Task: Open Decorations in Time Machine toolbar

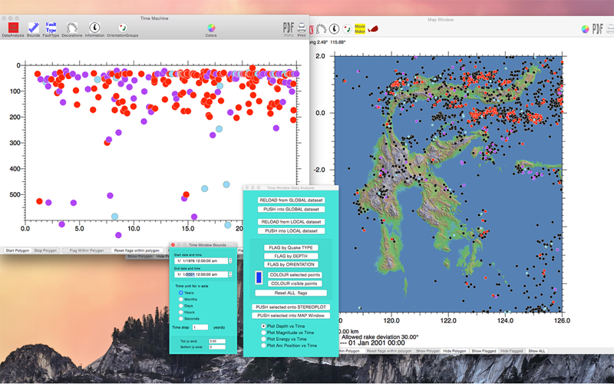Action: pyautogui.click(x=71, y=28)
